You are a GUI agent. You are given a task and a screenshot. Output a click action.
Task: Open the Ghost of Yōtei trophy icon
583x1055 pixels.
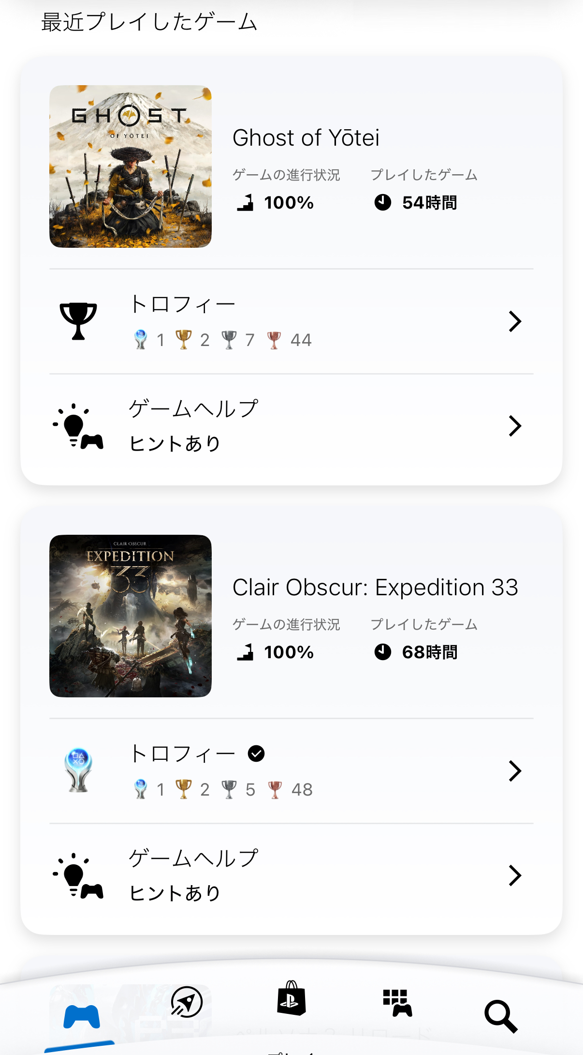pos(78,321)
